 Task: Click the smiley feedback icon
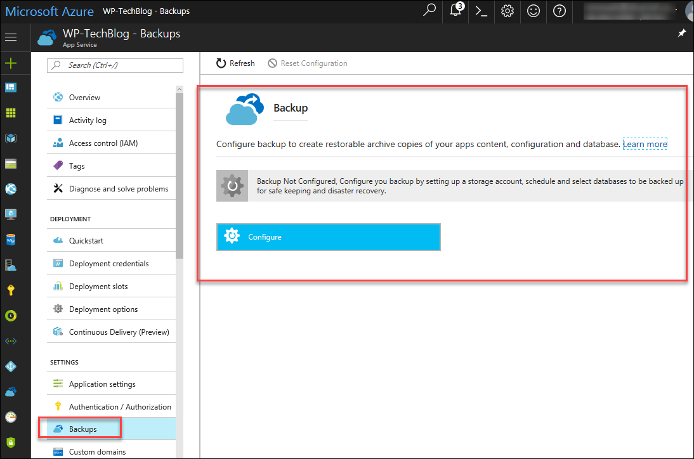tap(534, 11)
